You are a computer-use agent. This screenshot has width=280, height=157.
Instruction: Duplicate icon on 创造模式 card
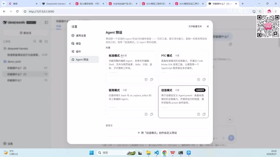click(x=204, y=114)
